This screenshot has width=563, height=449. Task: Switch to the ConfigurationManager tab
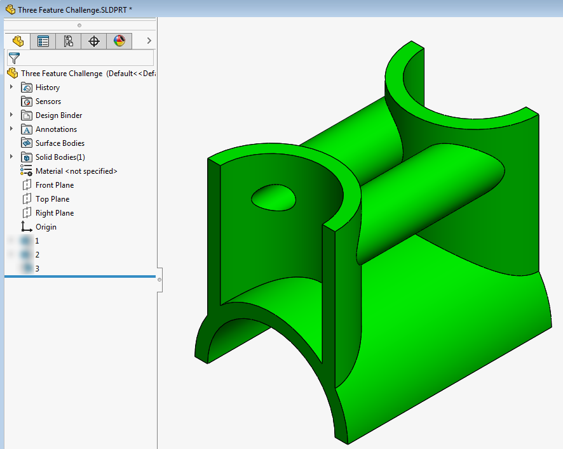click(68, 41)
